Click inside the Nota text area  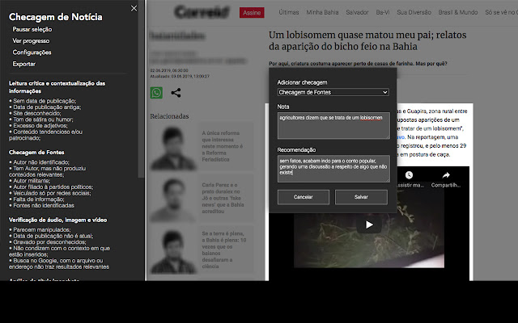coord(333,126)
